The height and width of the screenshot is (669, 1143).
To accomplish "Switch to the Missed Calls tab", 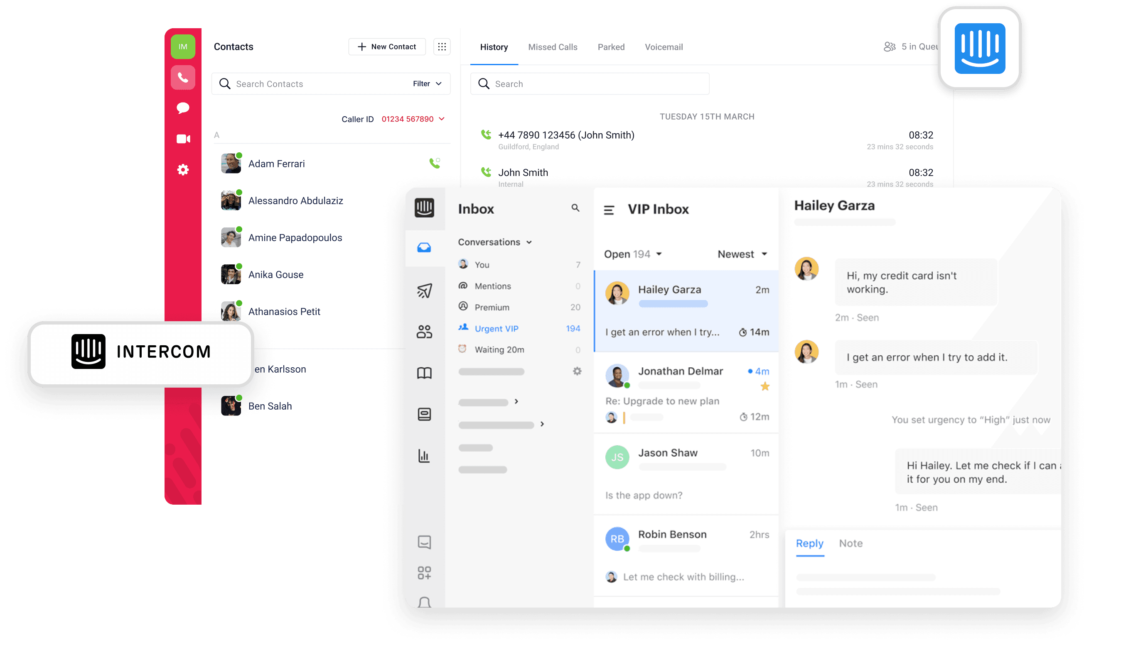I will coord(553,46).
